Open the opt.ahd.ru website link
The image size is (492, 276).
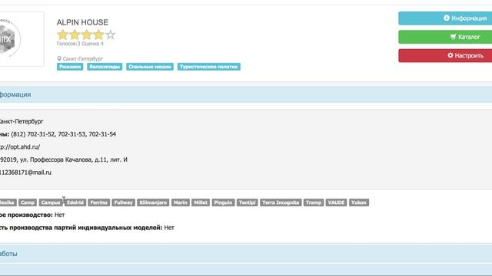click(x=20, y=146)
